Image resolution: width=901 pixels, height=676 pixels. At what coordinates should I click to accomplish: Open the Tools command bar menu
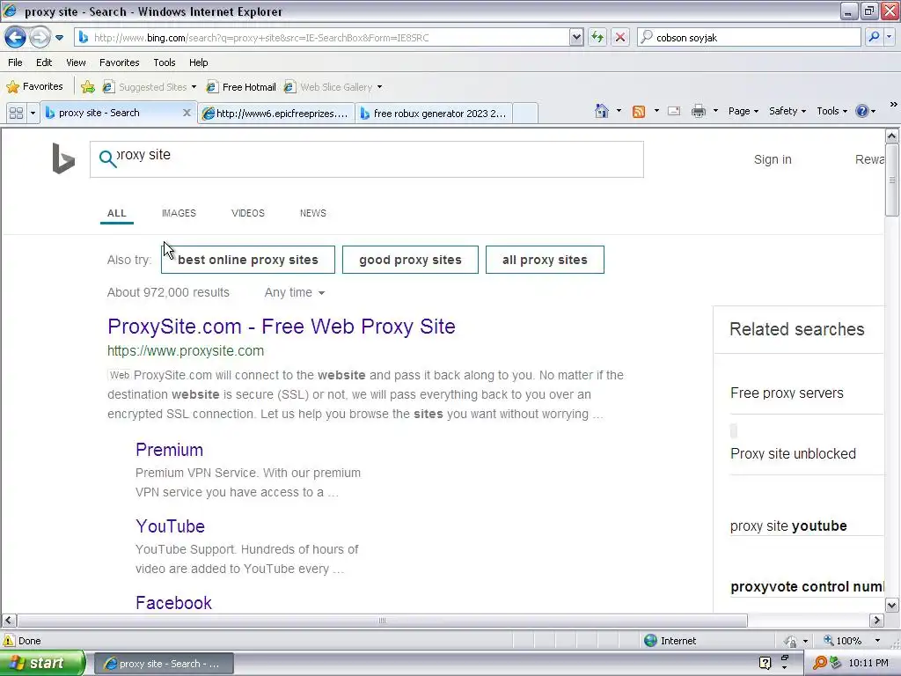click(x=831, y=111)
